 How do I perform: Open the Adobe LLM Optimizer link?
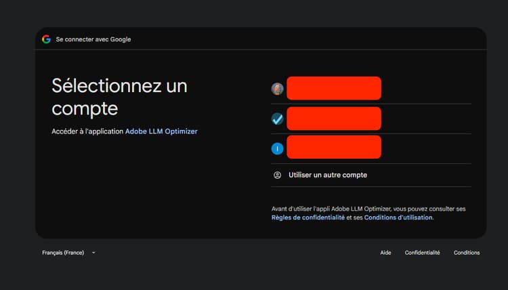161,131
